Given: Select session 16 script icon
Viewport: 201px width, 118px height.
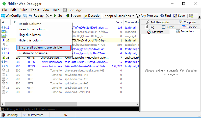Looking at the screenshot, I should (4, 58).
